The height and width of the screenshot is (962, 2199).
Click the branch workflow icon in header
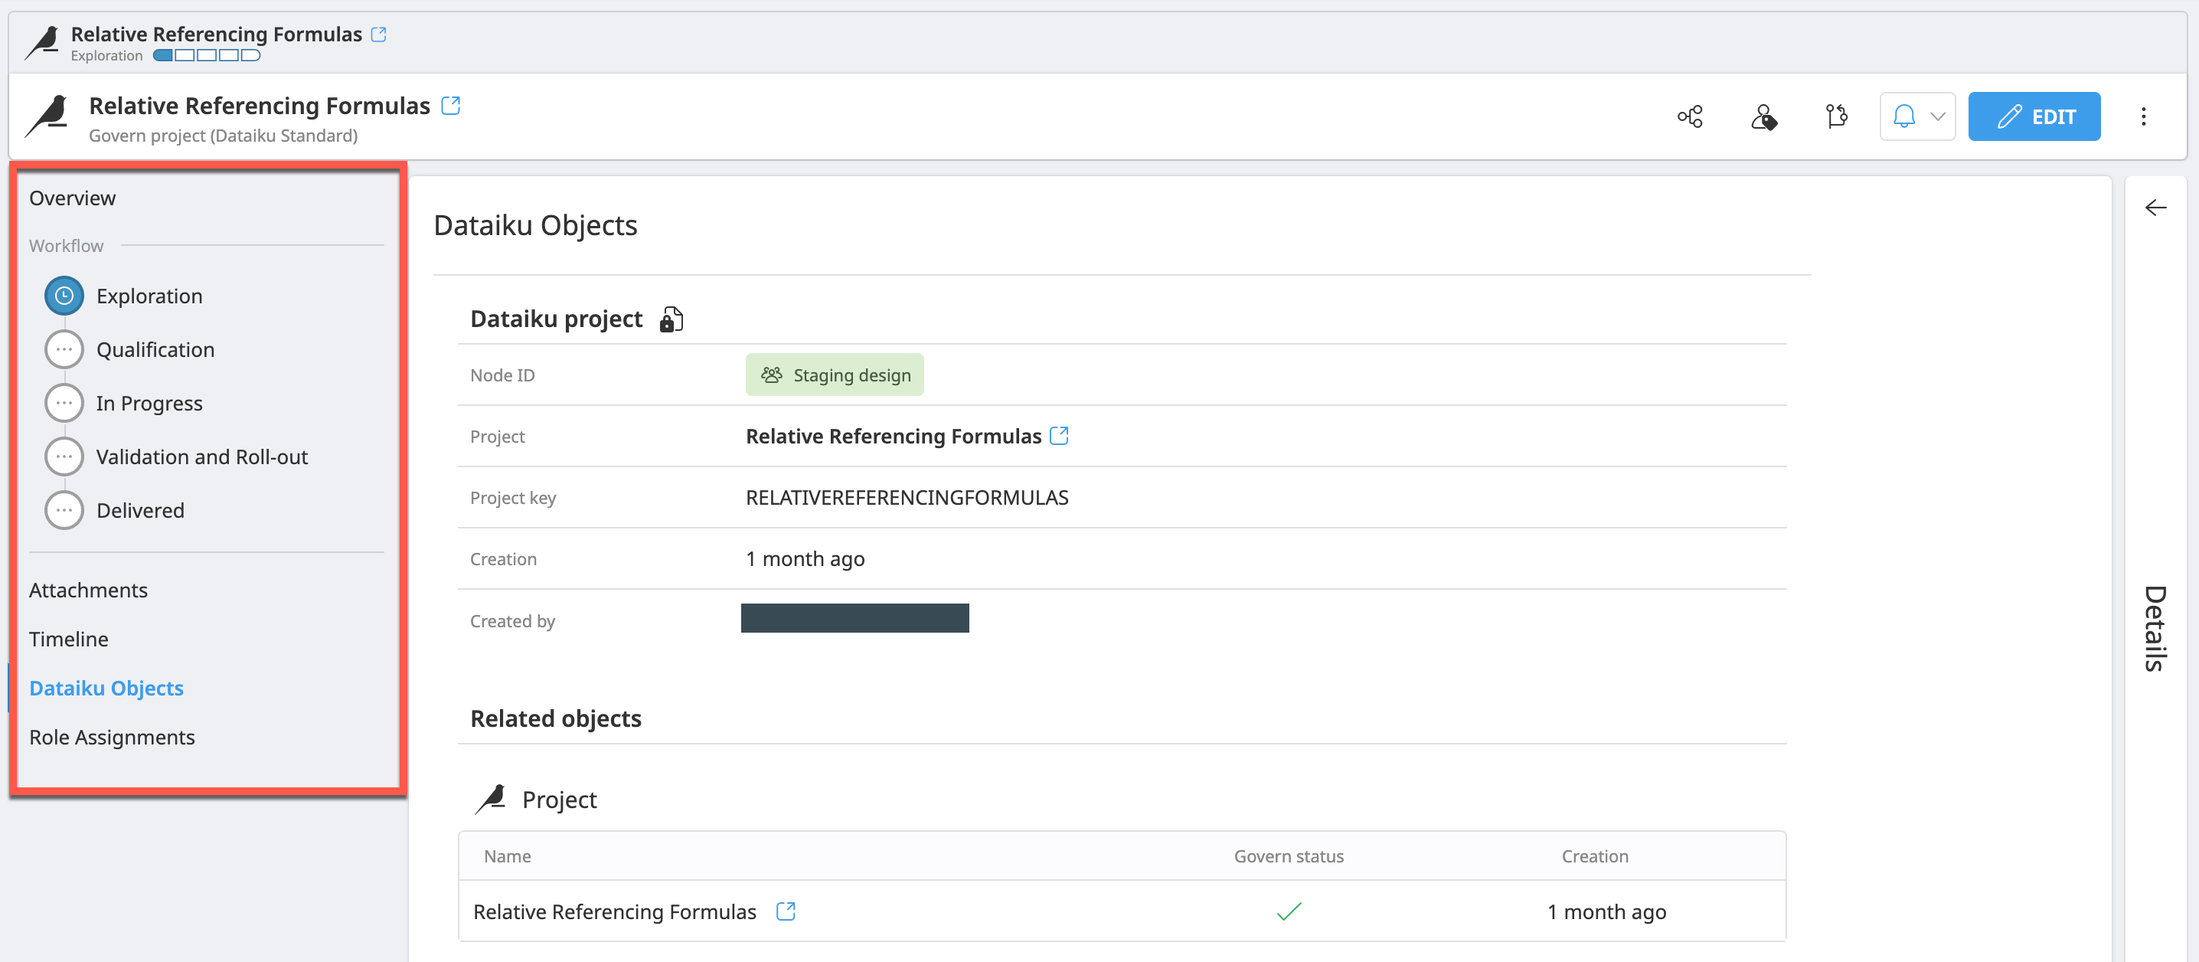[1836, 116]
